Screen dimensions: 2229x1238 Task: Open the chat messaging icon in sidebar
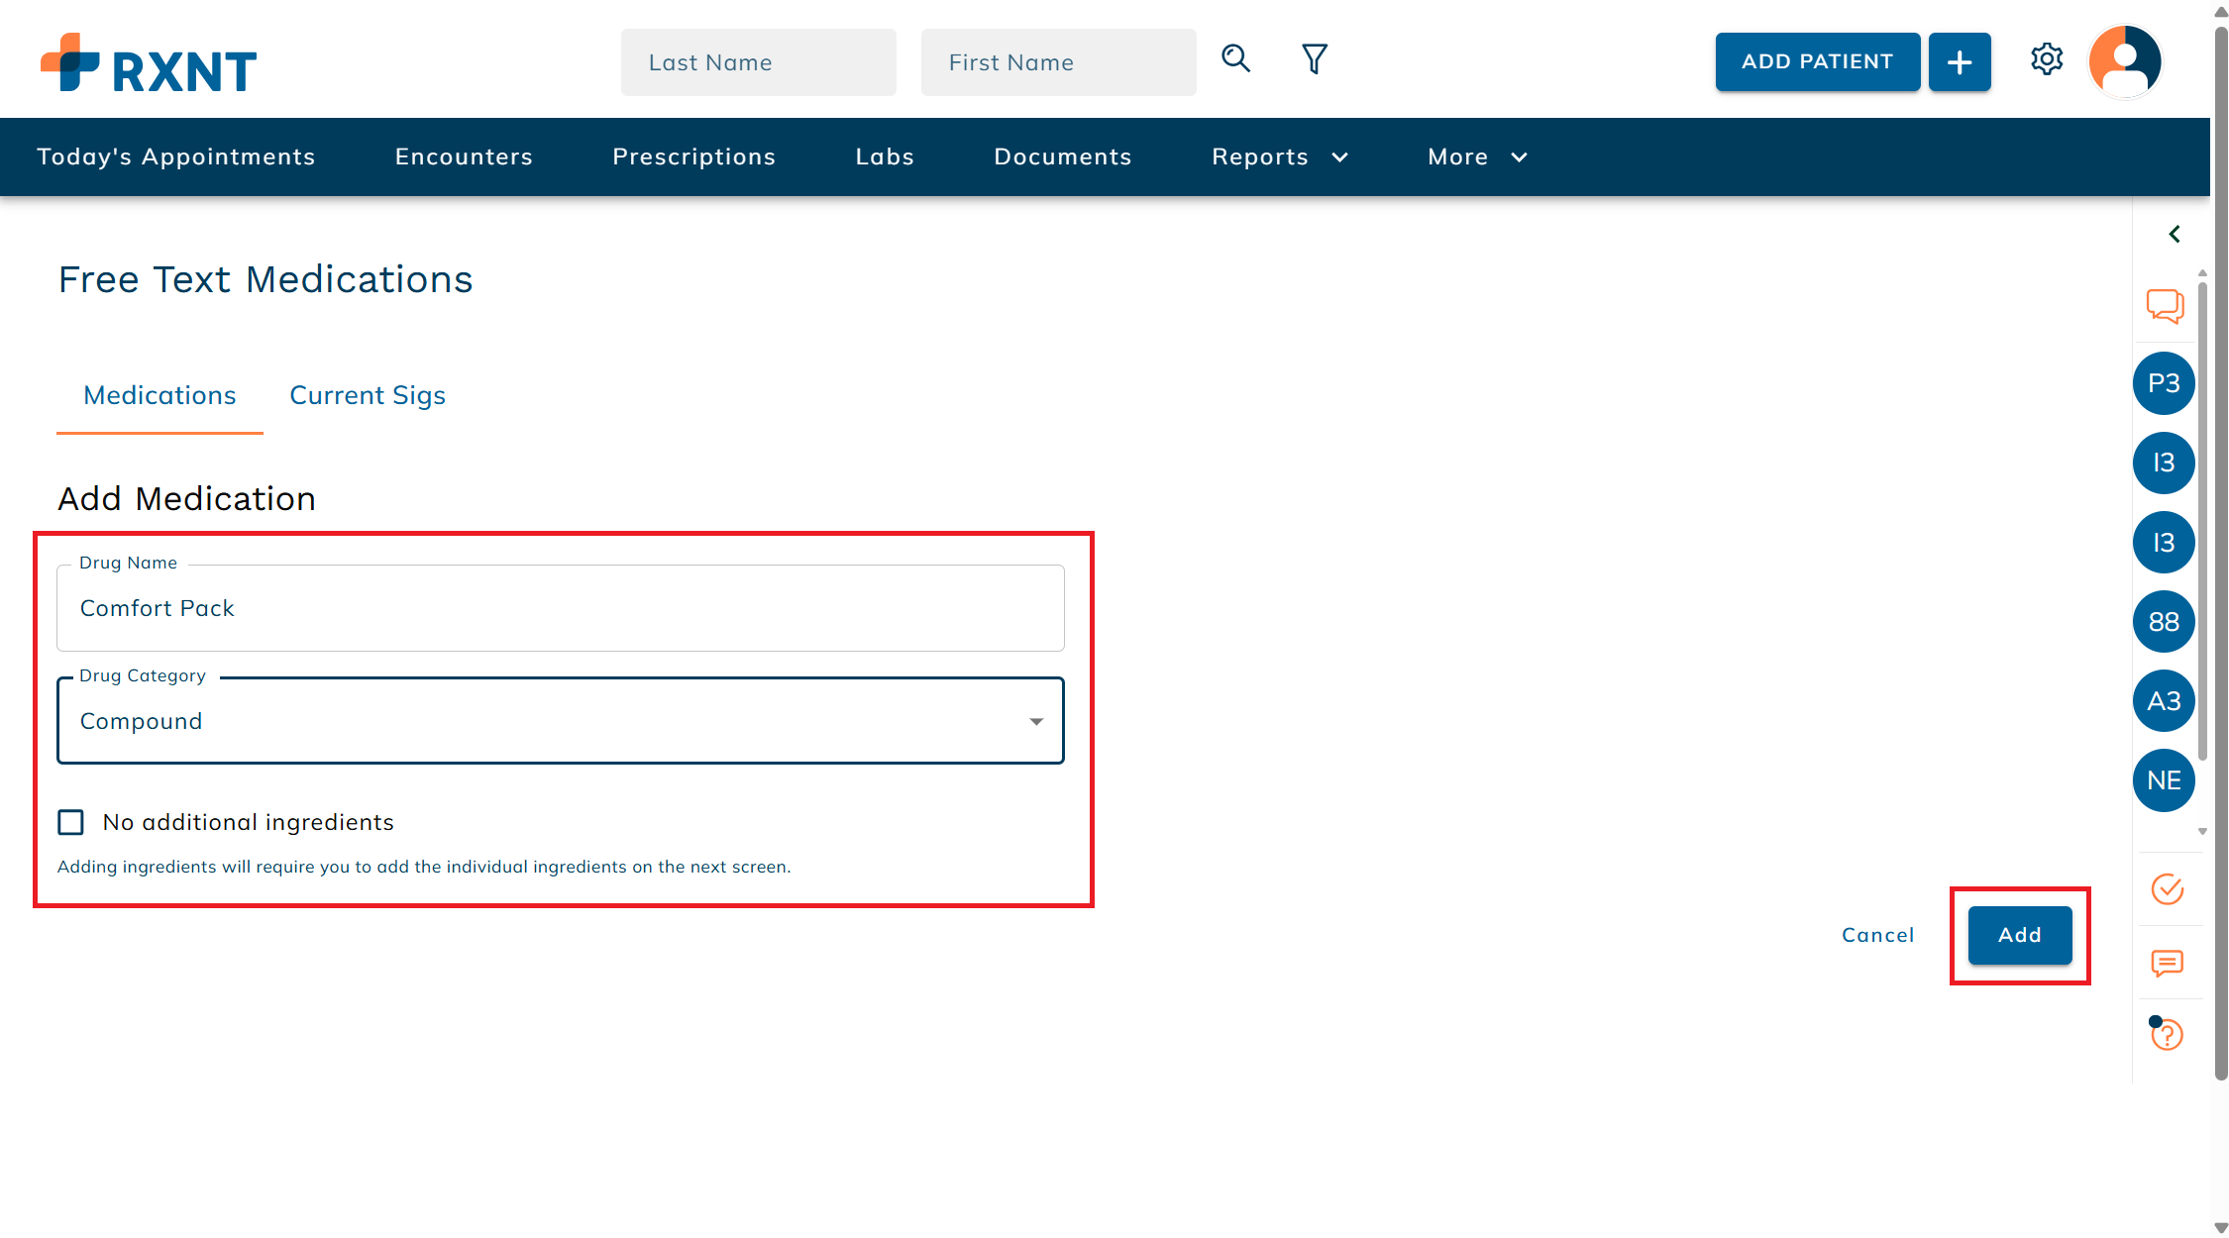click(x=2165, y=307)
